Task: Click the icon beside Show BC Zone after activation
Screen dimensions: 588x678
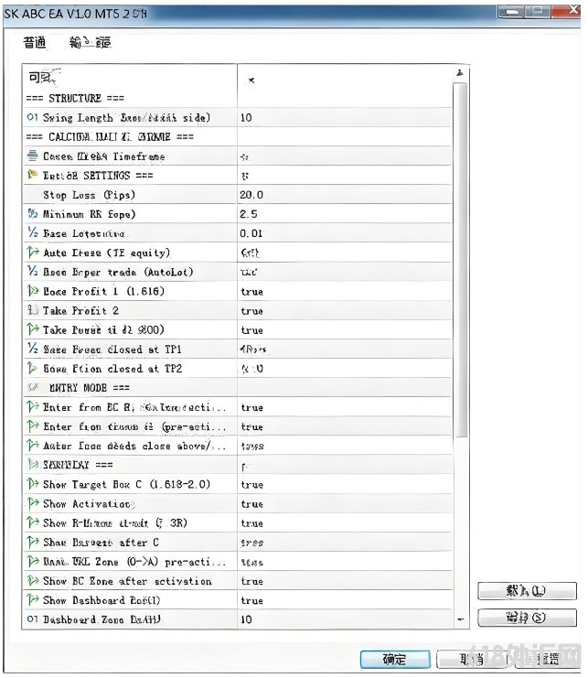Action: (32, 580)
